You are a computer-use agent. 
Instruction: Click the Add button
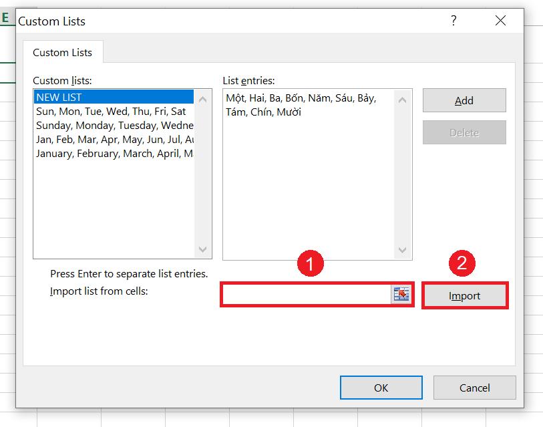(464, 100)
